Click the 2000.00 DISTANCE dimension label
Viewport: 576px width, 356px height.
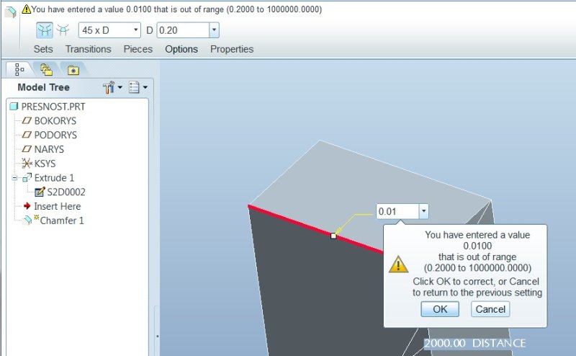click(474, 343)
